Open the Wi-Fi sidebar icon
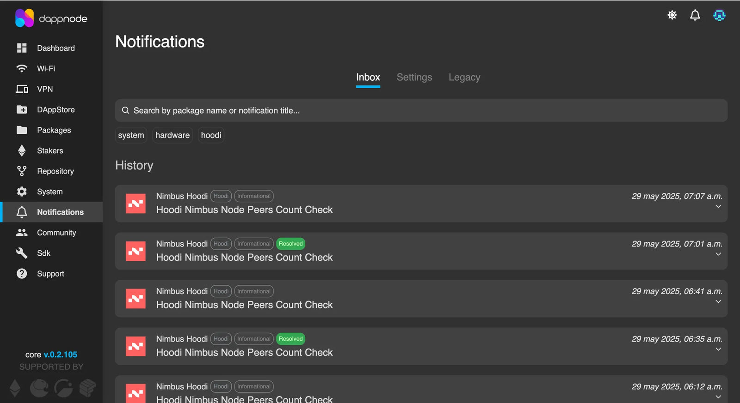 pyautogui.click(x=22, y=68)
